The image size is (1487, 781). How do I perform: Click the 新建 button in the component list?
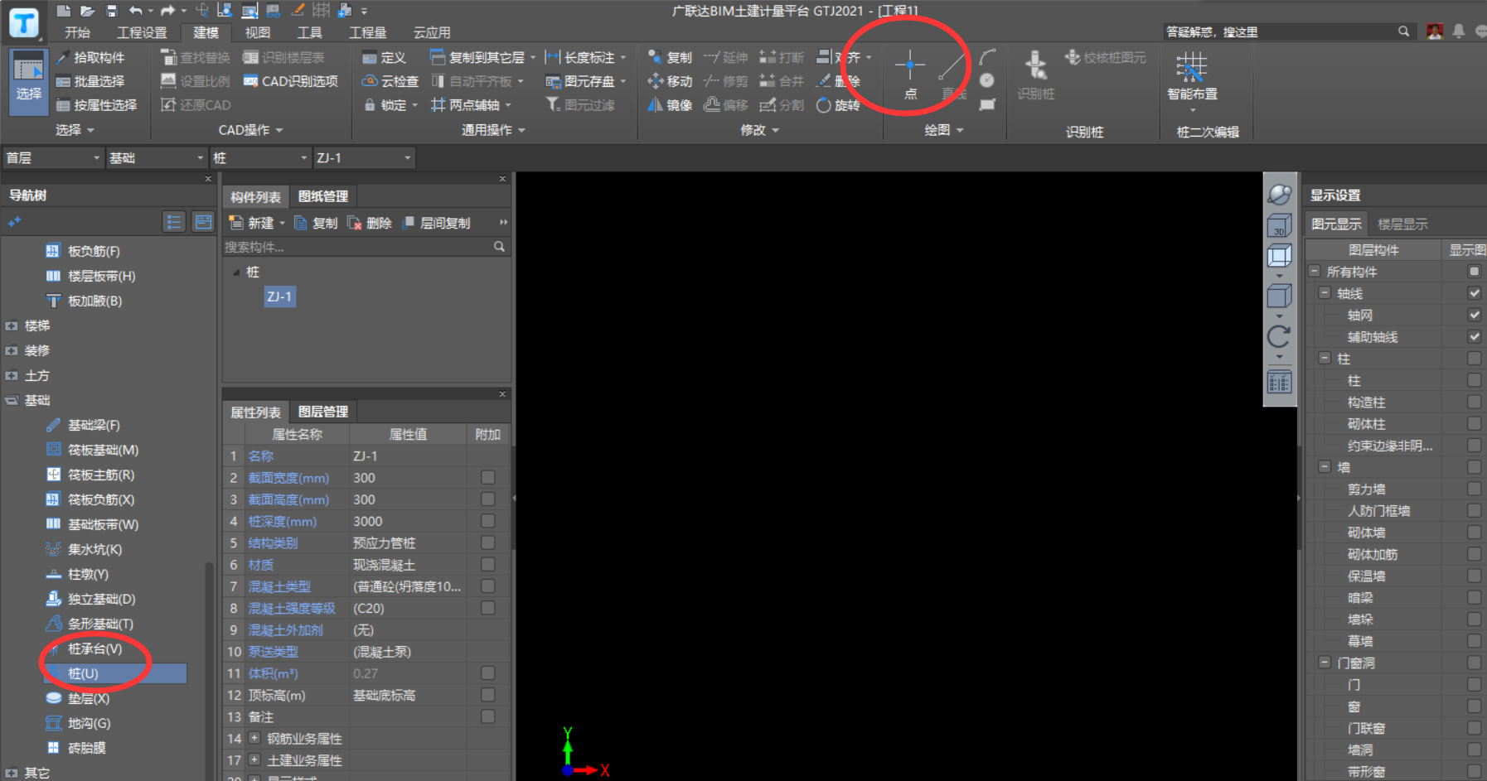(x=257, y=223)
